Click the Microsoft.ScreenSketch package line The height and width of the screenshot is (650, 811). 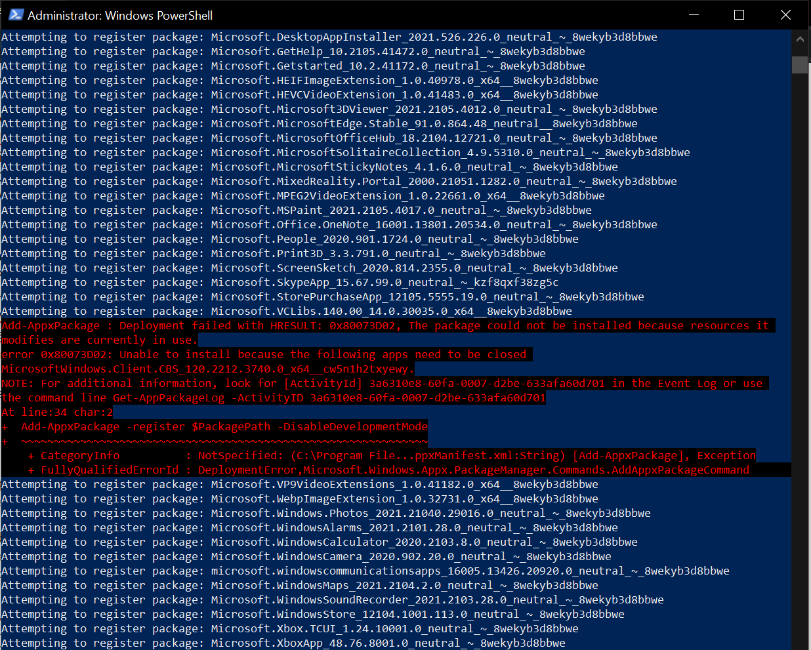310,268
